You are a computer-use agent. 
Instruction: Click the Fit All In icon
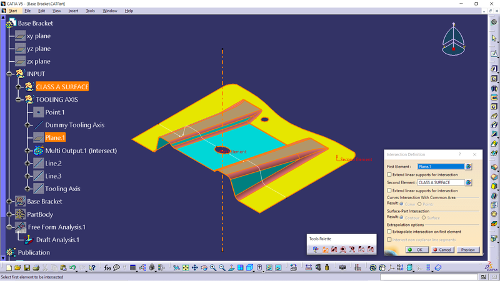[x=186, y=268]
